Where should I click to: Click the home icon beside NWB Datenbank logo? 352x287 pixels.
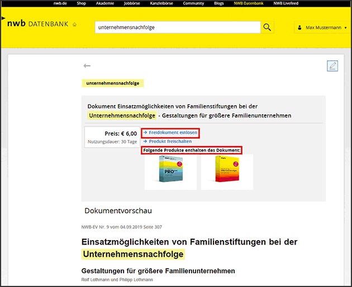tap(74, 25)
